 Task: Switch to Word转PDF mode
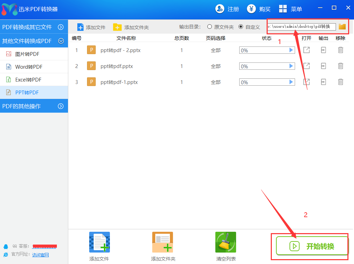pos(28,67)
